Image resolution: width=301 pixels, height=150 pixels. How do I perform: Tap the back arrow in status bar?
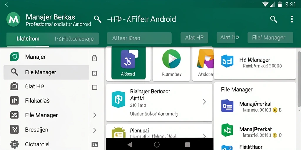(6, 5)
